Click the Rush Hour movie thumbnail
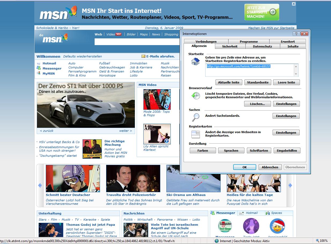 92,149
